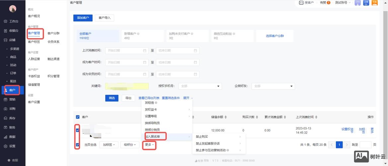This screenshot has height=166, width=388.
Task: Click the 新增客户 help icon
Action: coord(138,34)
